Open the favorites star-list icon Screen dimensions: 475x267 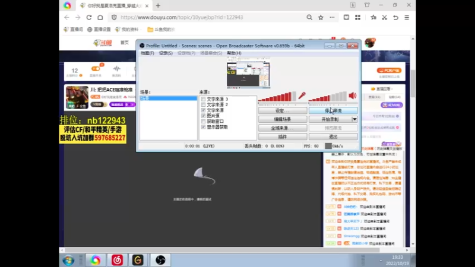coord(373,17)
